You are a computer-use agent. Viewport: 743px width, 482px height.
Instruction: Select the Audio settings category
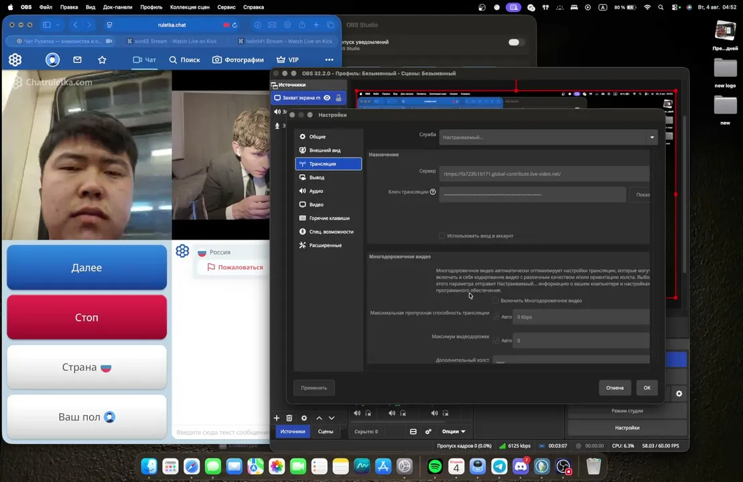coord(328,191)
